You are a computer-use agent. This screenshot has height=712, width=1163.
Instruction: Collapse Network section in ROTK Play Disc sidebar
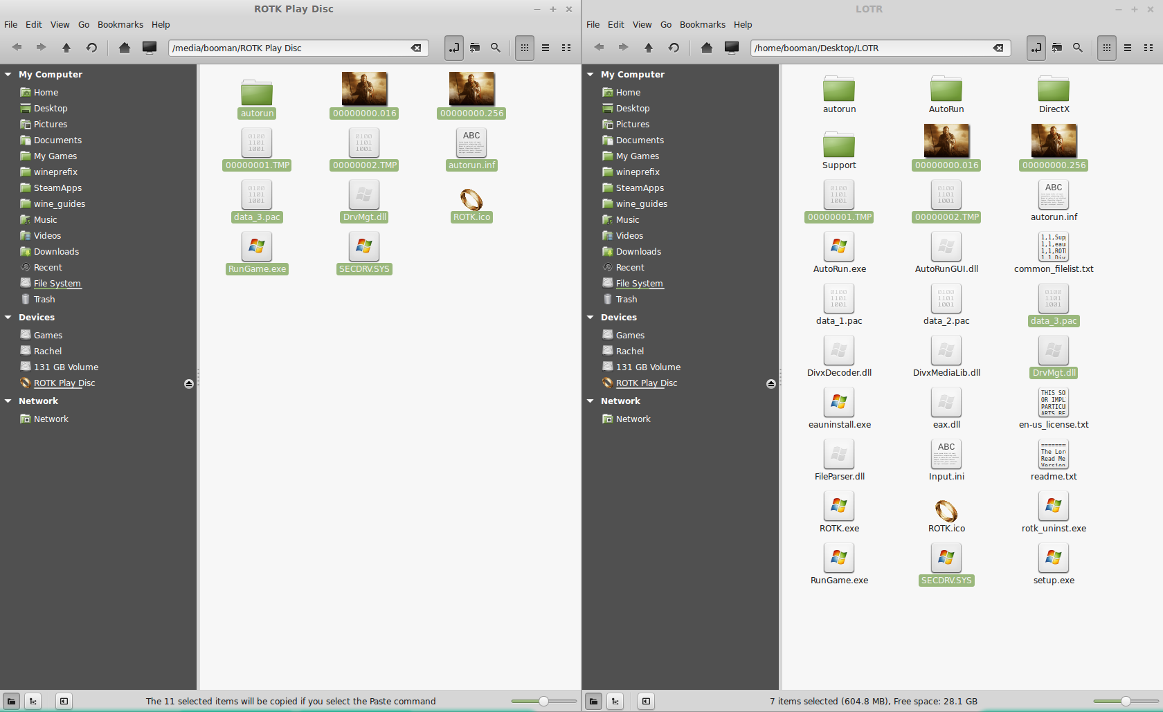pos(8,401)
